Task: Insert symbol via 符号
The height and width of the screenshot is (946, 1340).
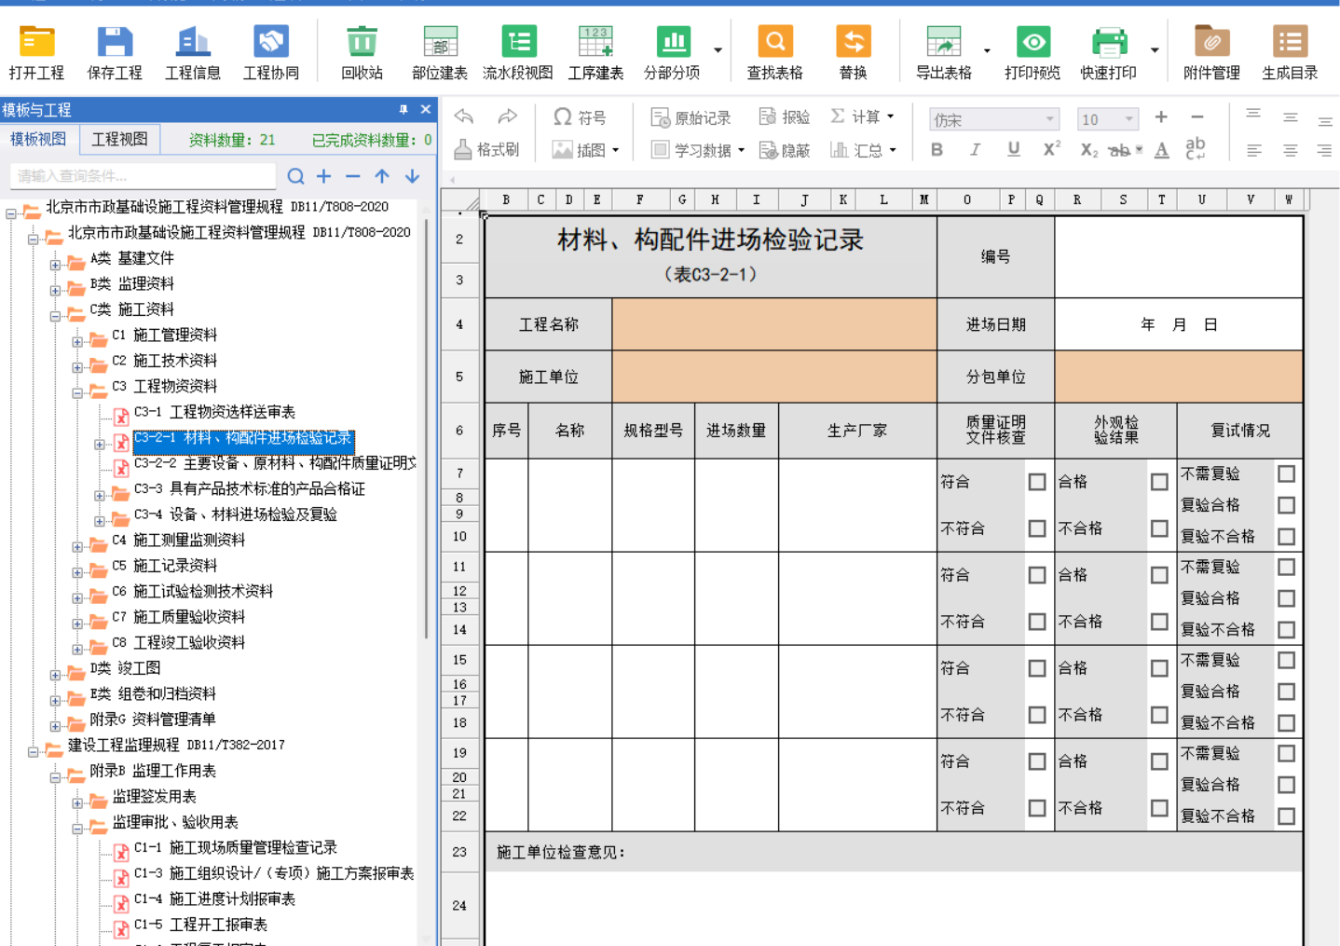Action: 580,117
